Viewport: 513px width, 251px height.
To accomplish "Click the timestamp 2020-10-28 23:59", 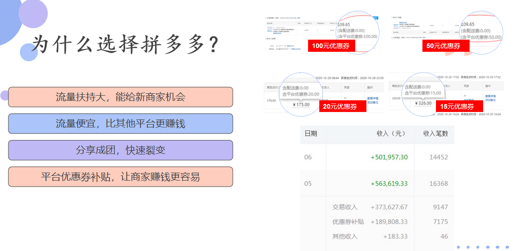I will [x=371, y=78].
